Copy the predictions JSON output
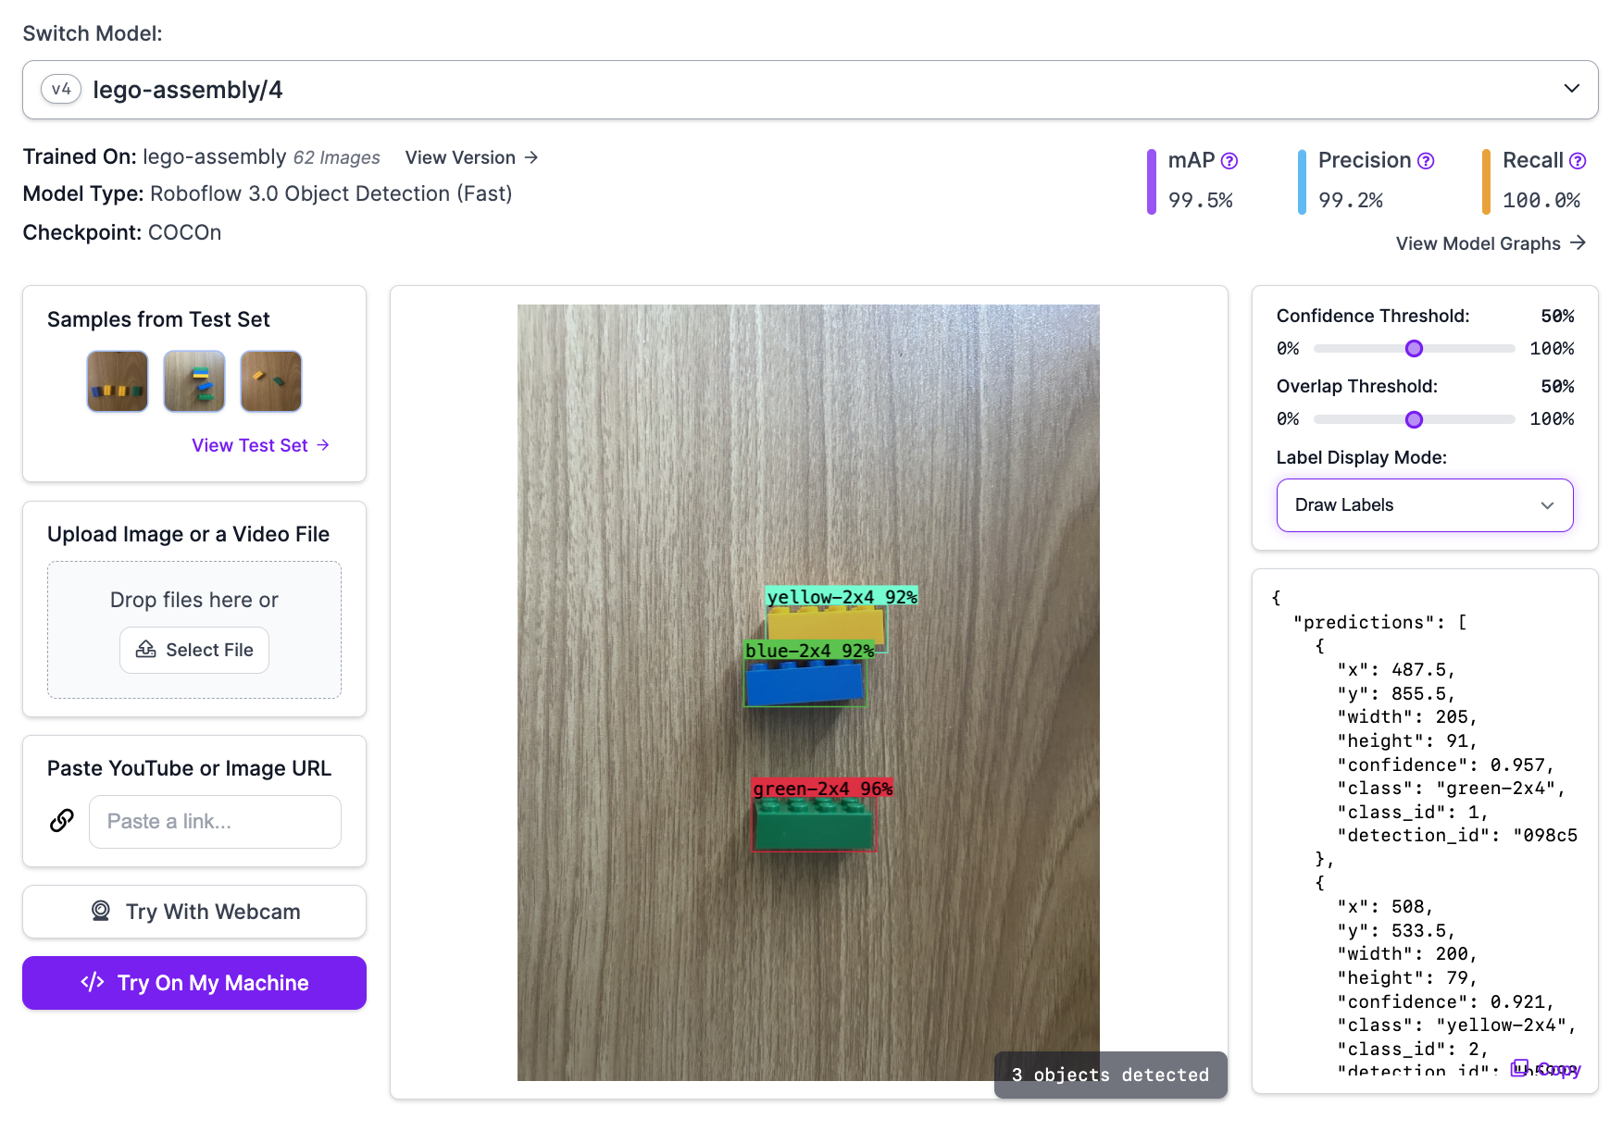 (1548, 1070)
